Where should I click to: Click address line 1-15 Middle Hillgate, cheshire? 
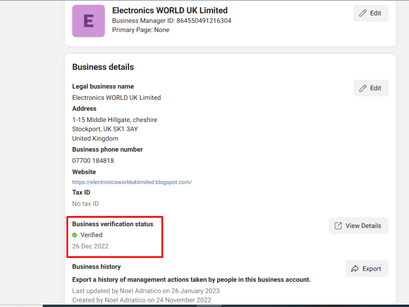pos(115,120)
